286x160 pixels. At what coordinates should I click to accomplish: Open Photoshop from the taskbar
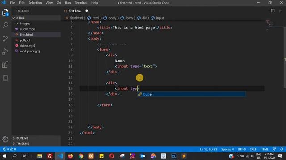[x=174, y=156]
